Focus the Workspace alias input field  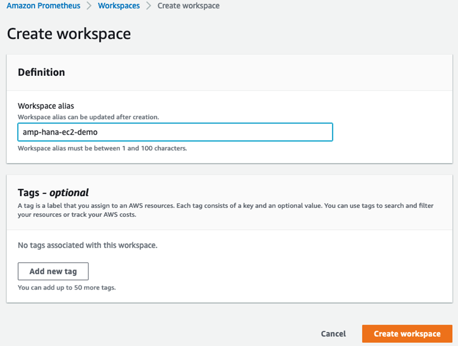tap(175, 132)
